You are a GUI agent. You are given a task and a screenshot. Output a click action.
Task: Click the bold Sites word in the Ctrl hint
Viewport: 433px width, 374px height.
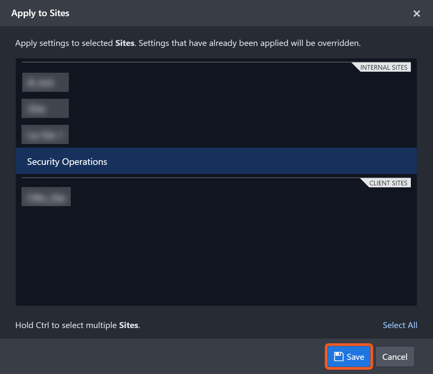click(x=129, y=325)
